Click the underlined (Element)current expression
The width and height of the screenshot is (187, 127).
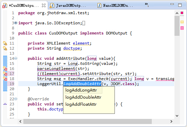59,74
